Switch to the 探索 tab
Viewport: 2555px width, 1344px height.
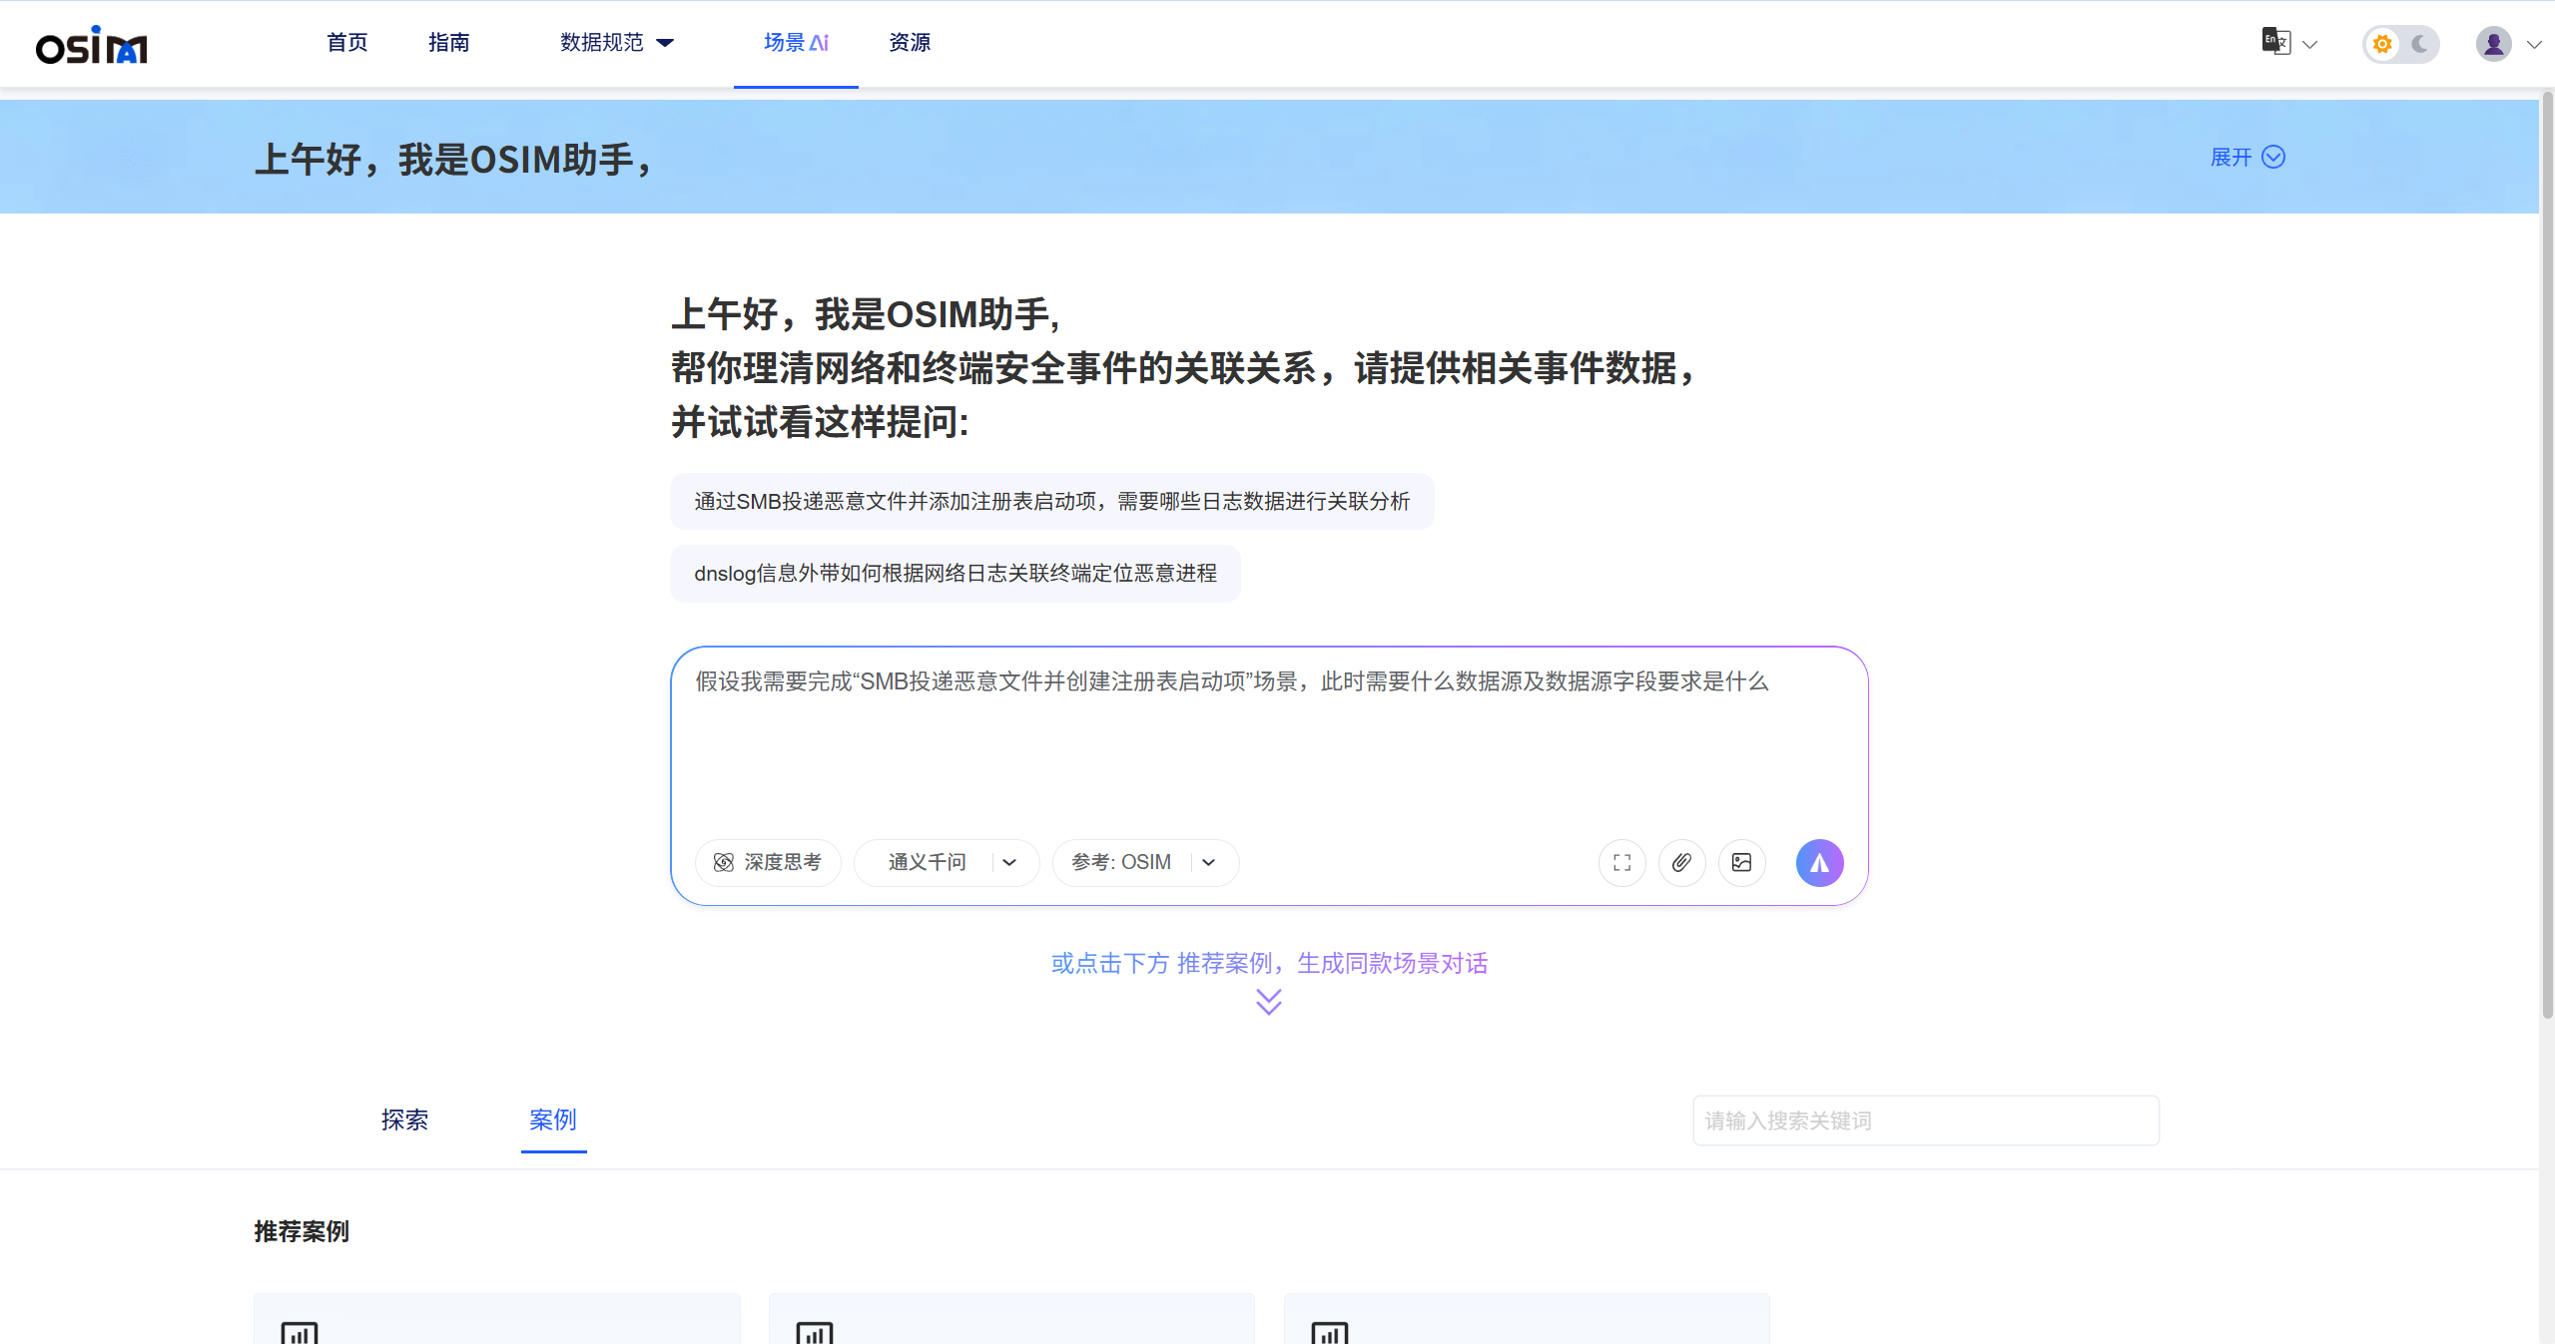pos(404,1120)
